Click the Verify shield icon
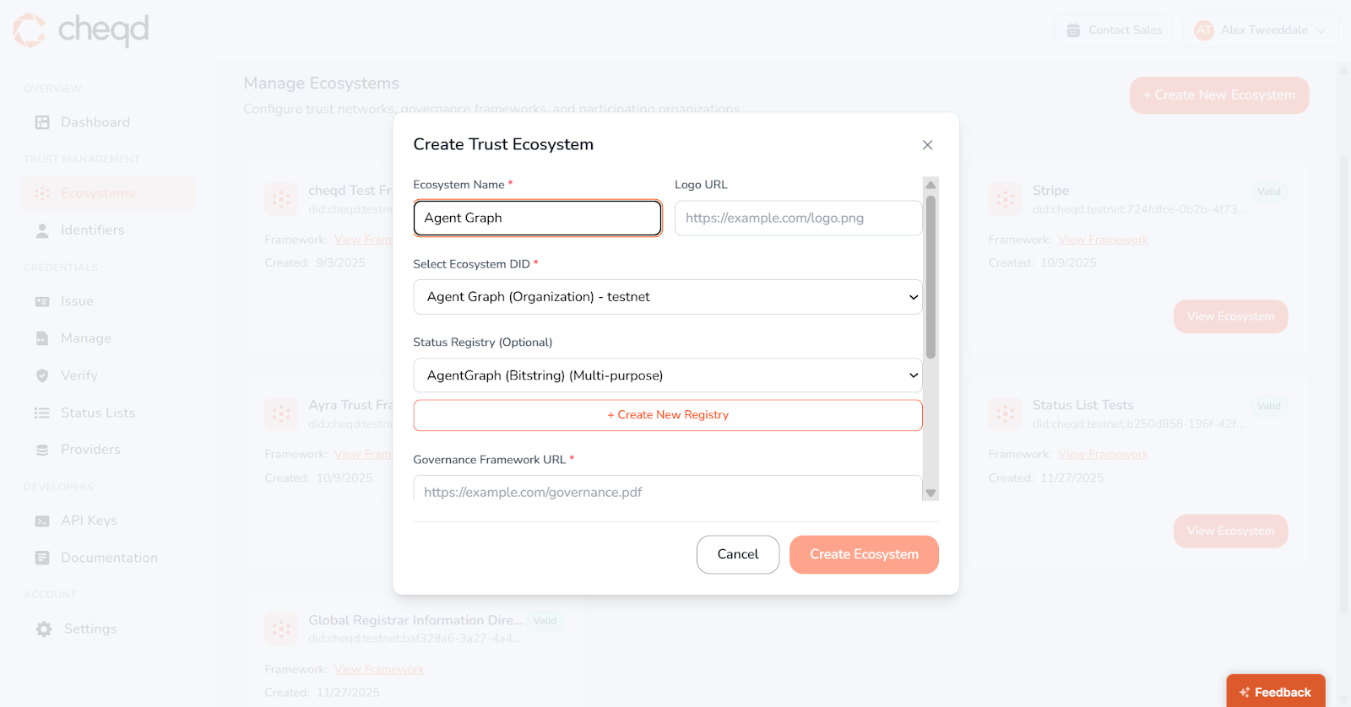The height and width of the screenshot is (707, 1351). 42,375
